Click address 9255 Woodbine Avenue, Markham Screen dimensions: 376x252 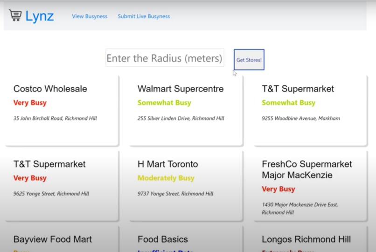pyautogui.click(x=301, y=118)
